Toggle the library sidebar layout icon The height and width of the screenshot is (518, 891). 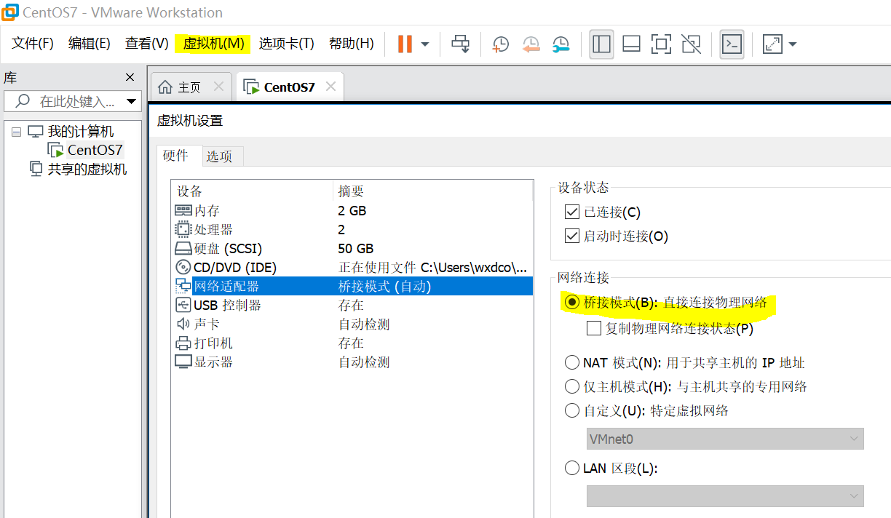601,44
